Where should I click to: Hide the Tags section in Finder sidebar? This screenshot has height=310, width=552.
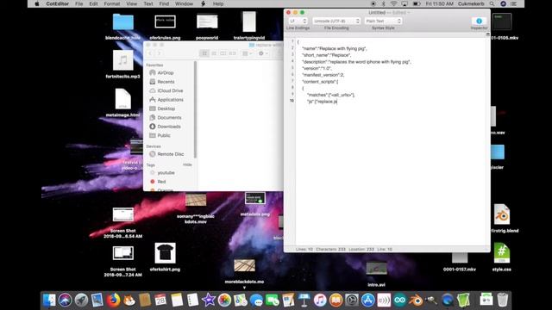pyautogui.click(x=187, y=164)
